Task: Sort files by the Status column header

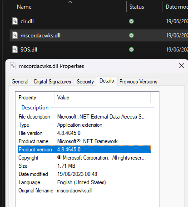Action: tap(137, 7)
